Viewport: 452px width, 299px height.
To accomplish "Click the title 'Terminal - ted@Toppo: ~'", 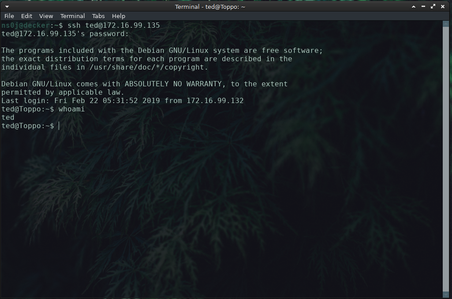I will 210,7.
